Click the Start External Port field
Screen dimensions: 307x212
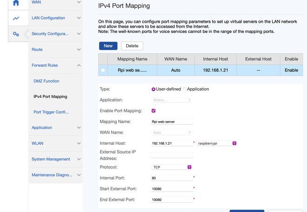(x=172, y=188)
